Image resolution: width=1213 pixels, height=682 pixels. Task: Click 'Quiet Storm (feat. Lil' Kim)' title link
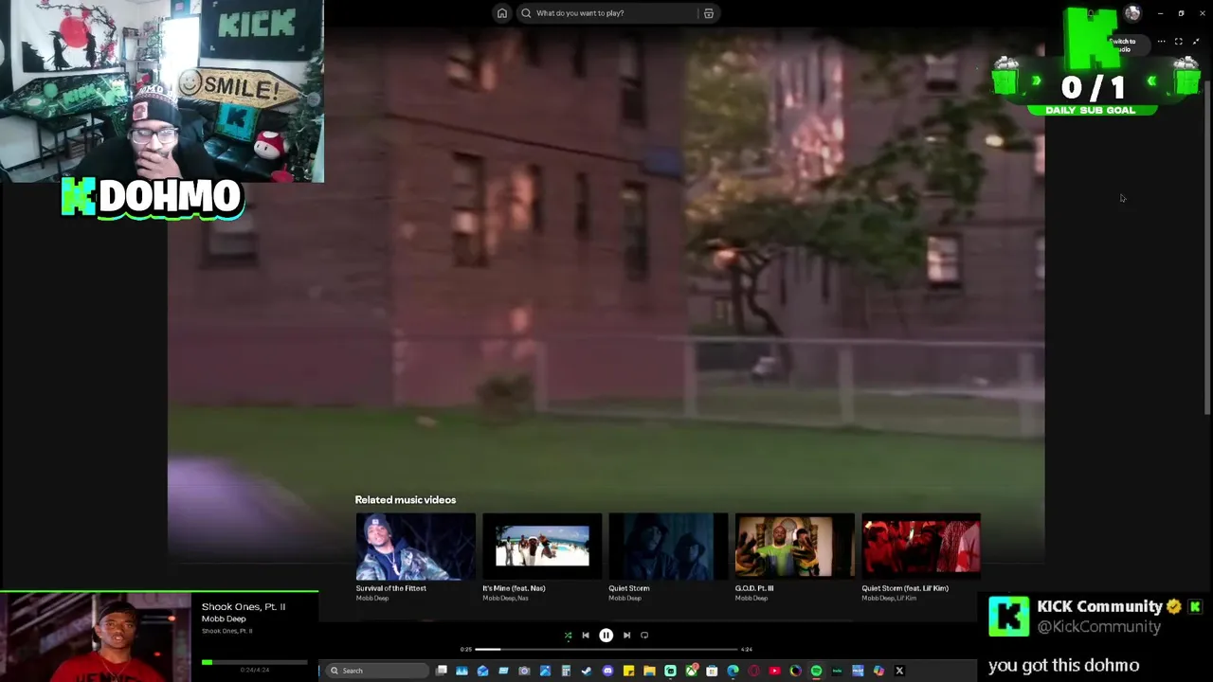(905, 588)
